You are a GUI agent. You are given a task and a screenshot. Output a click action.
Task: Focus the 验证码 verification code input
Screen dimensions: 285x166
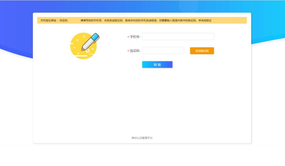pyautogui.click(x=163, y=51)
